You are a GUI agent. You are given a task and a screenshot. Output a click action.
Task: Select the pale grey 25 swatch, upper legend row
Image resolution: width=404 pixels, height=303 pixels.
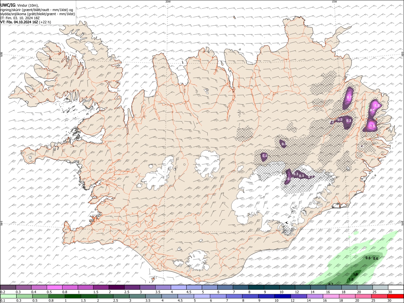pyautogui.click(x=380, y=287)
